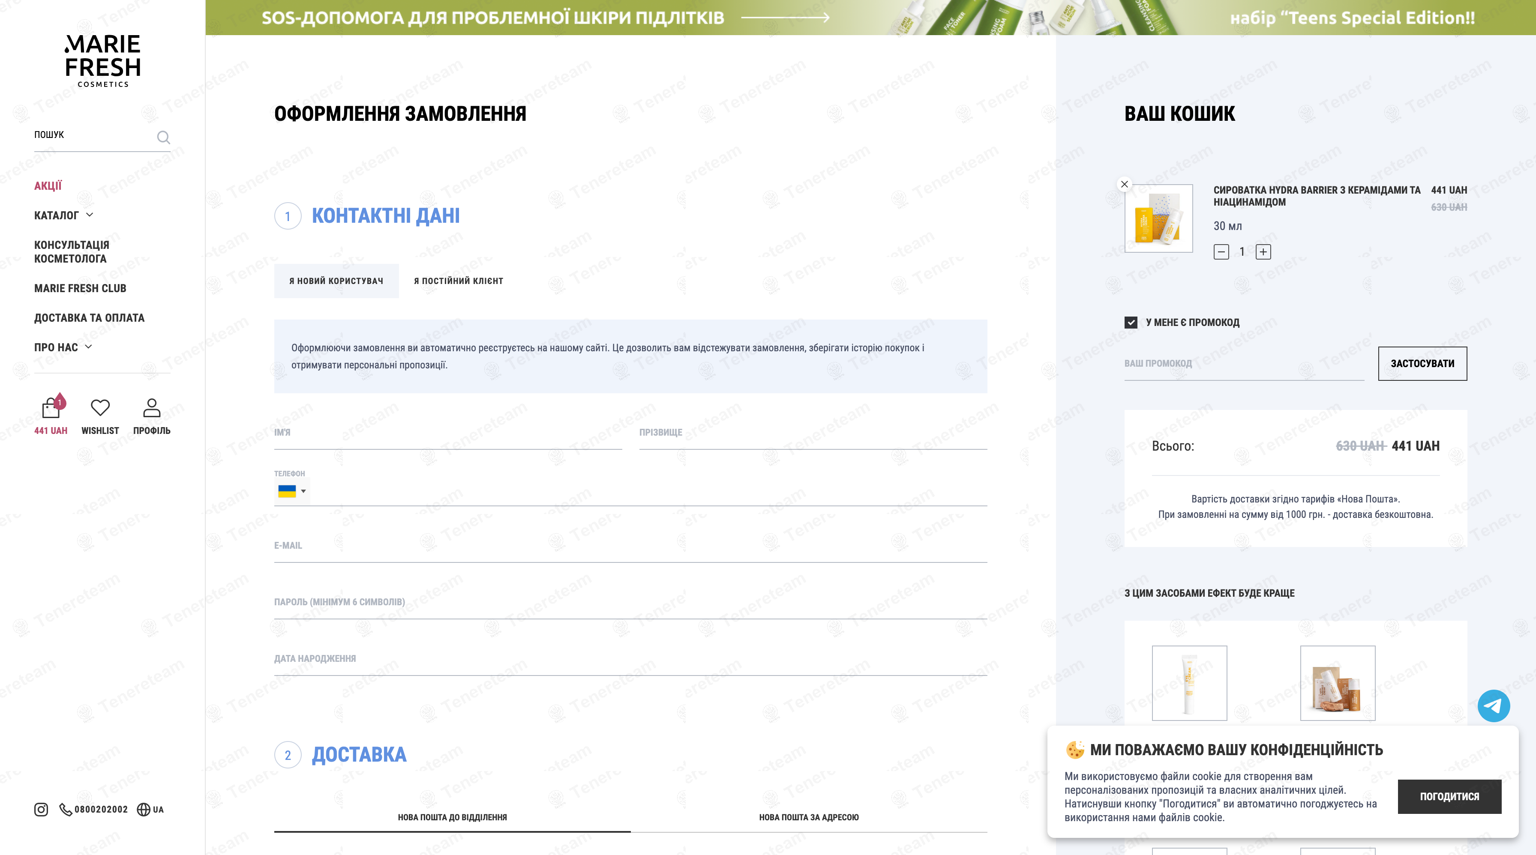This screenshot has width=1536, height=855.
Task: Increase serum quantity with plus button
Action: click(1263, 252)
